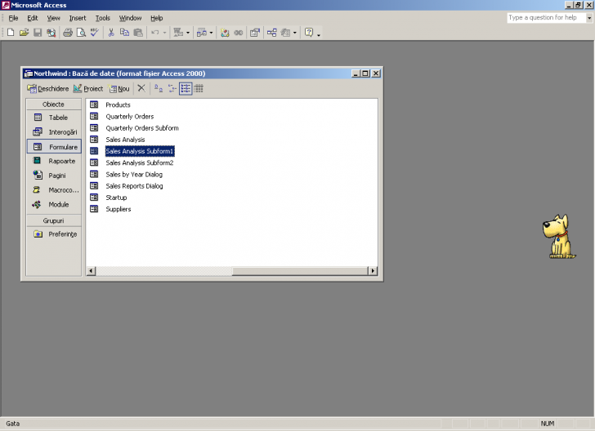
Task: Click the Properties toolbar icon
Action: pyautogui.click(x=254, y=33)
